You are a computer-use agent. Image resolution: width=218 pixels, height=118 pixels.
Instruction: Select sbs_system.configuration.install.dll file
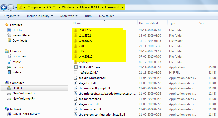pyautogui.click(x=102, y=115)
